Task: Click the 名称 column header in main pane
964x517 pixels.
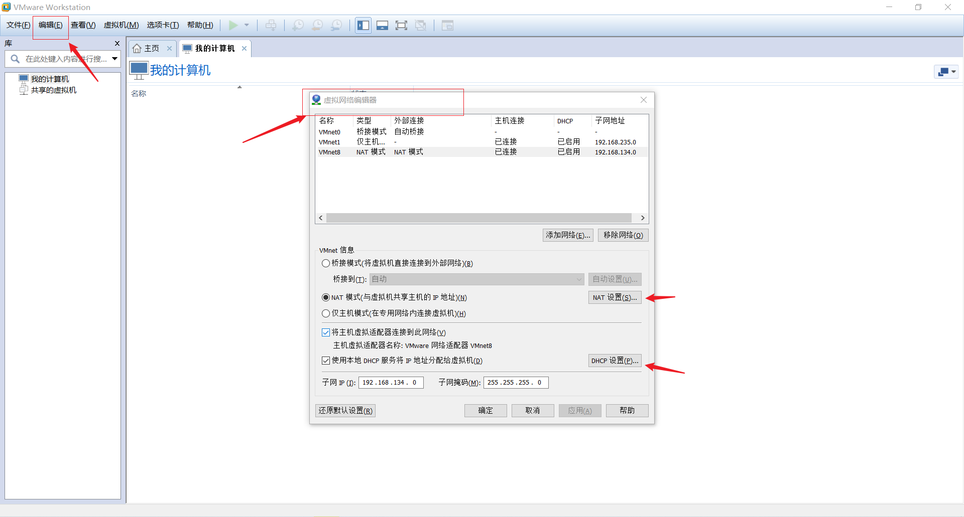Action: [x=139, y=93]
